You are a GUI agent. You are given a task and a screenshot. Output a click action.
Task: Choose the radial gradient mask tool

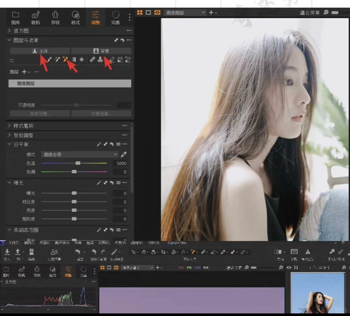coord(82,59)
